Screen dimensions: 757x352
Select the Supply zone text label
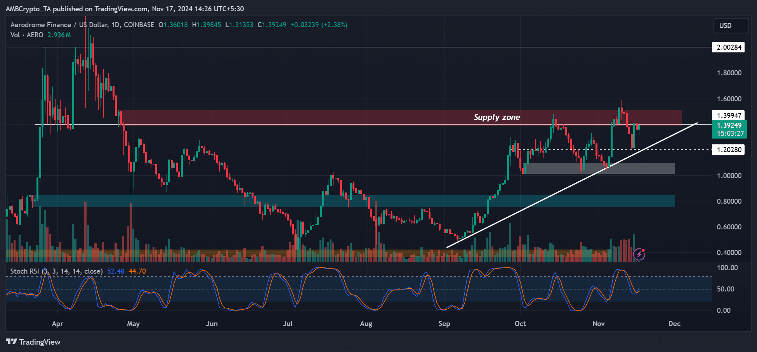[x=497, y=117]
